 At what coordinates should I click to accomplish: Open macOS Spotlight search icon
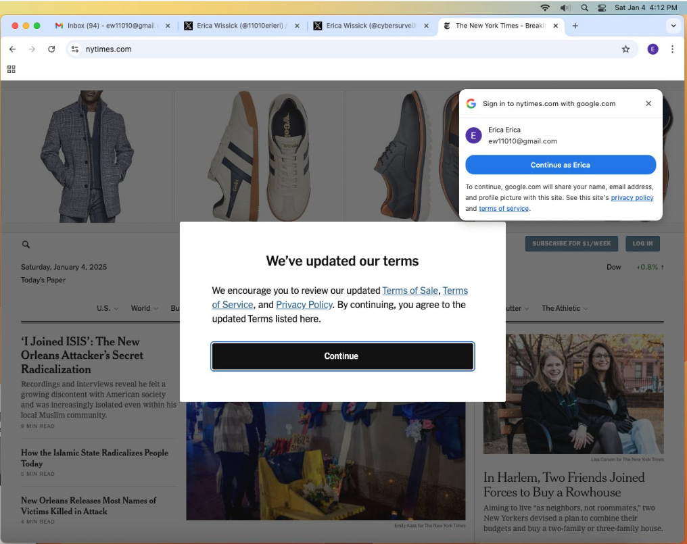(x=584, y=7)
